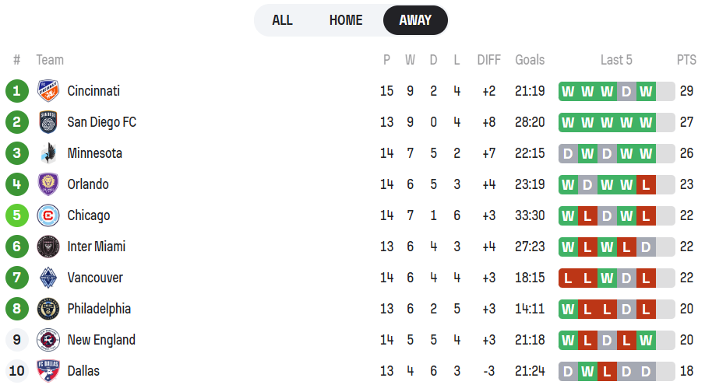Open the Vancouver Whitecaps logo
Viewport: 705px width, 385px height.
coord(48,278)
